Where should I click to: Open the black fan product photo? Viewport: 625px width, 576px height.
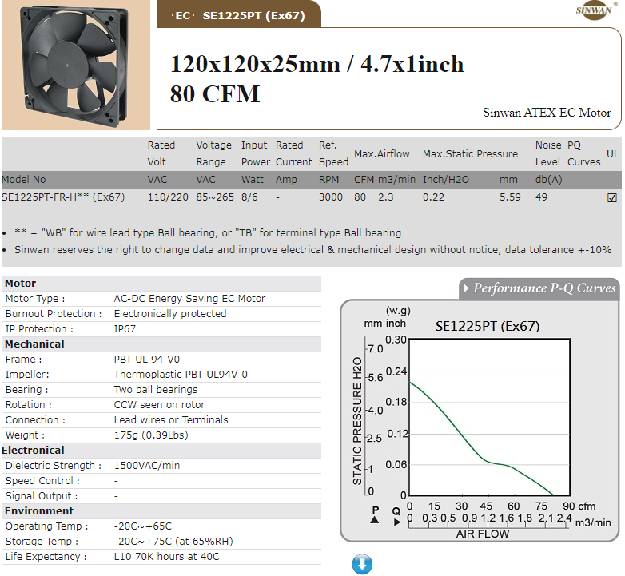coord(75,65)
